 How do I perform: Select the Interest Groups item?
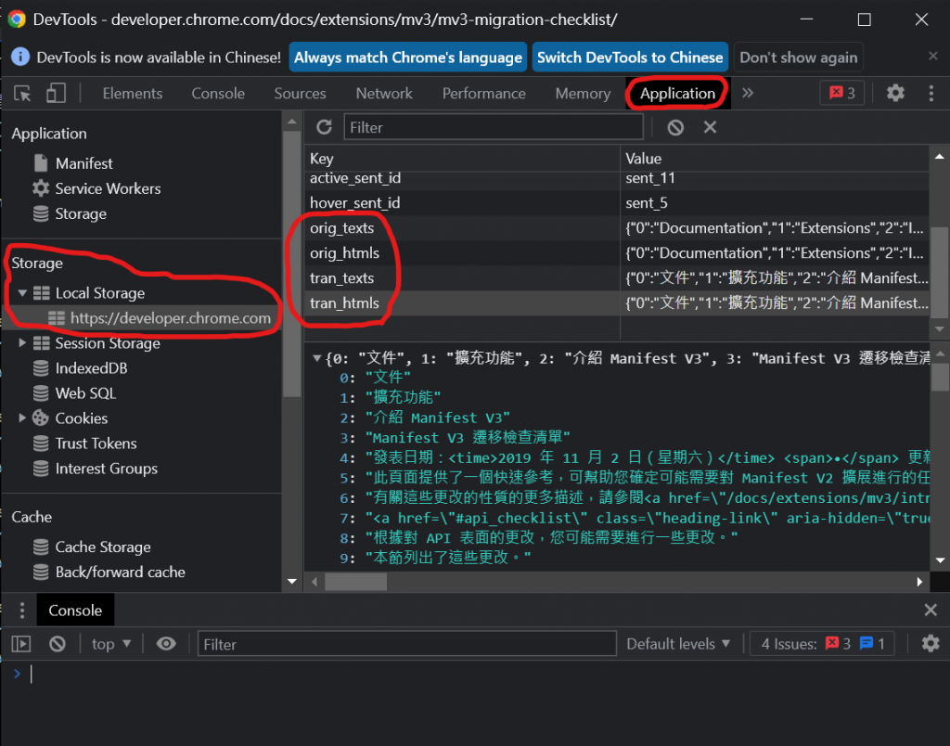[x=106, y=468]
